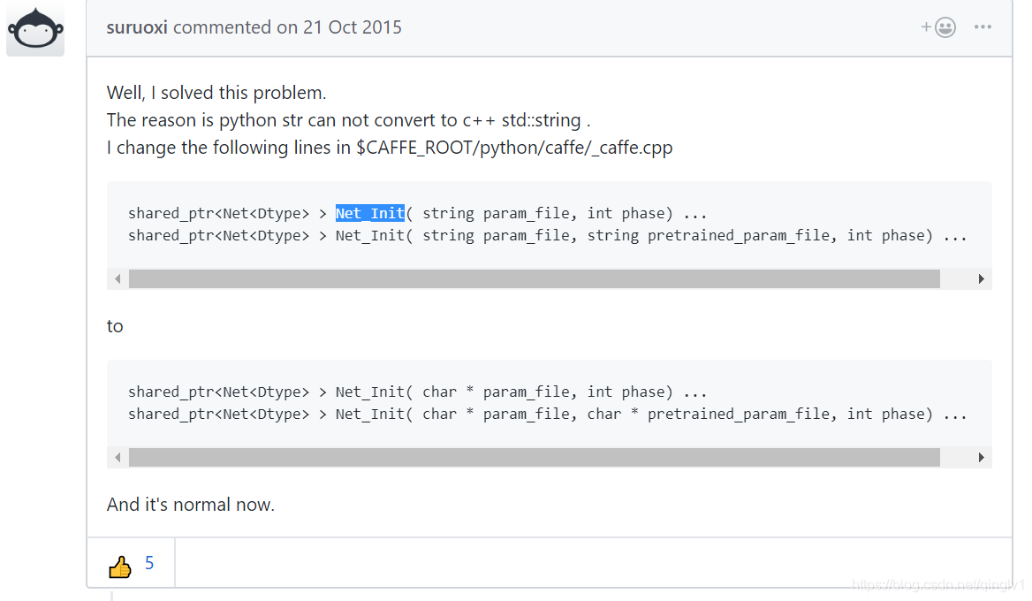Click the right scroll arrow under the second code block
Screen dimensions: 1032x601
[980, 457]
